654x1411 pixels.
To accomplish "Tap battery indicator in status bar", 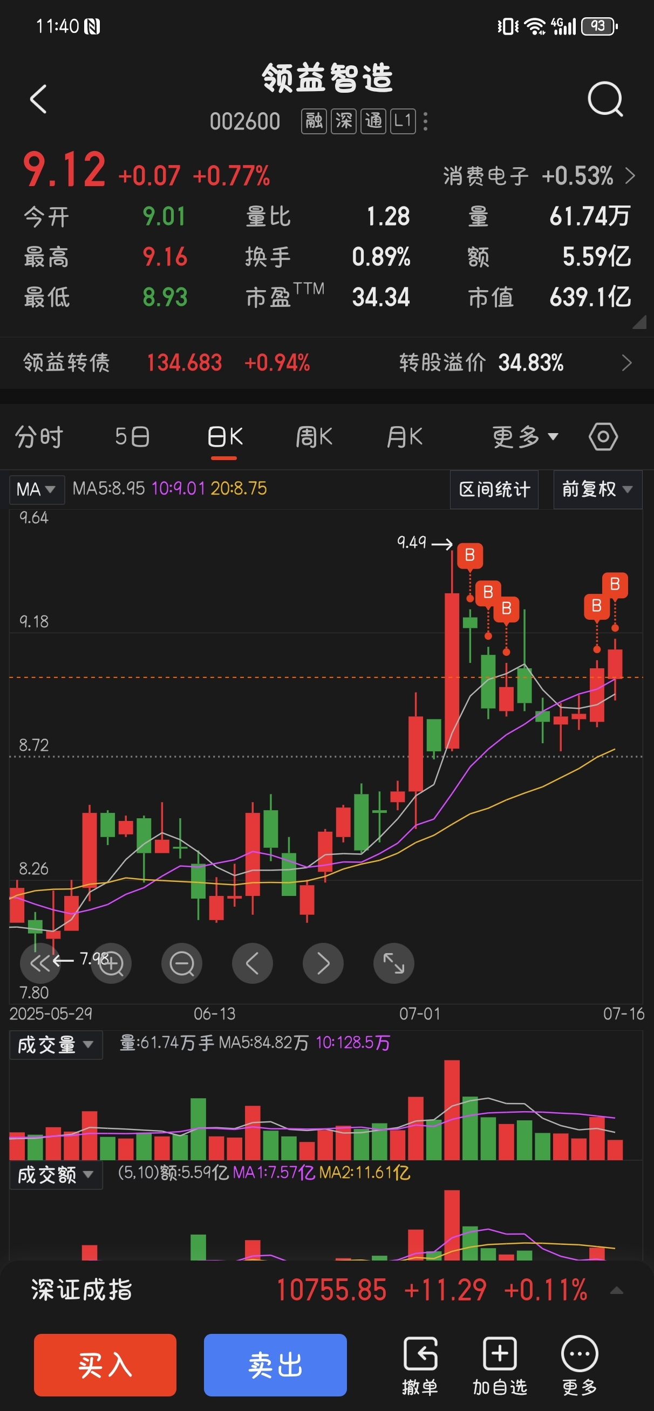I will tap(599, 26).
